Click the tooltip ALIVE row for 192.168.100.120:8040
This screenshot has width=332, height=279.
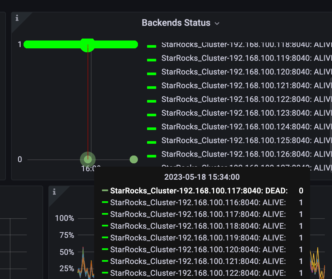tap(202, 250)
